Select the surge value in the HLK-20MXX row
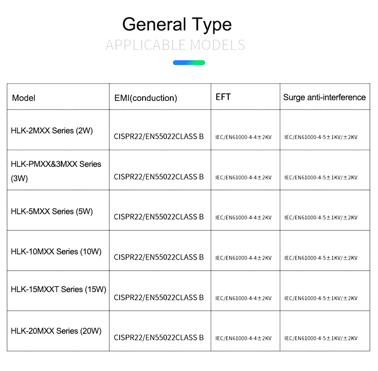Screen dimensions: 378x371 (321, 338)
